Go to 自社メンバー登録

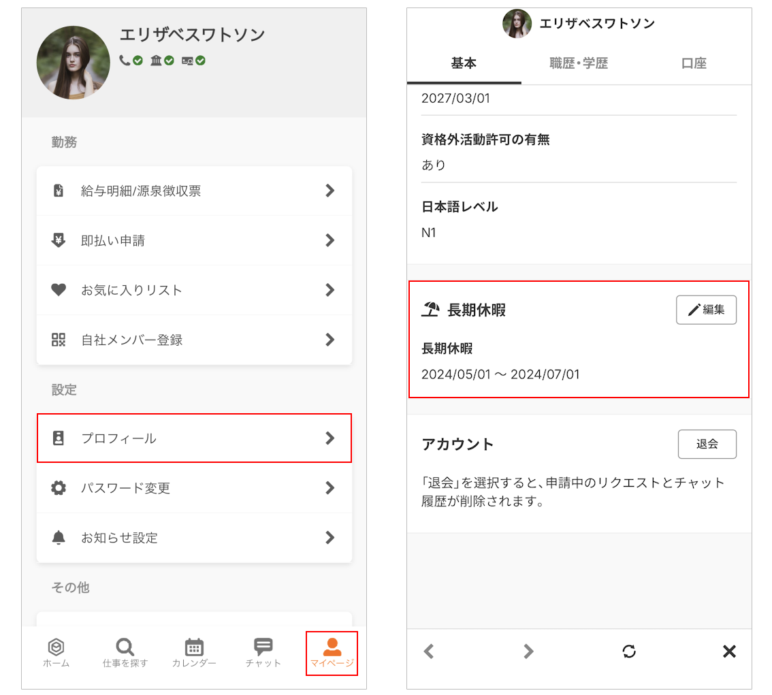(x=194, y=340)
